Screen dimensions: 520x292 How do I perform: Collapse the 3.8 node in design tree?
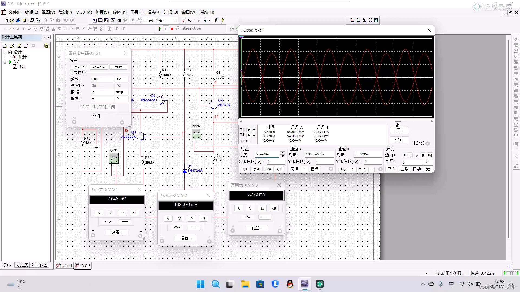tap(5, 62)
